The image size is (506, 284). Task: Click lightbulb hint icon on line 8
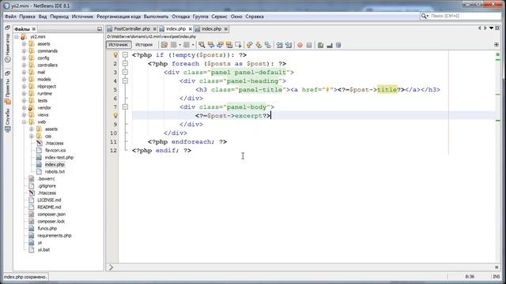[115, 116]
